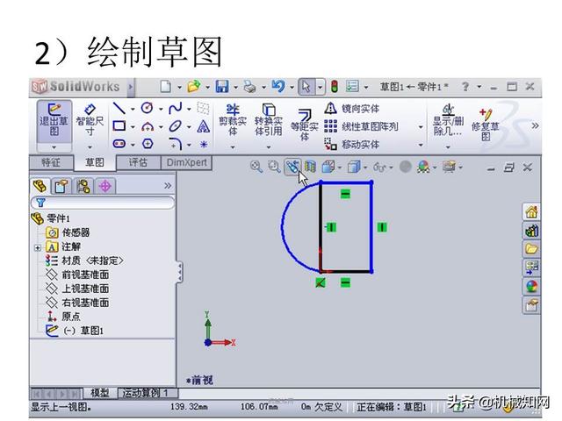Open the Display Style cube icon
The image size is (562, 421).
[x=354, y=167]
